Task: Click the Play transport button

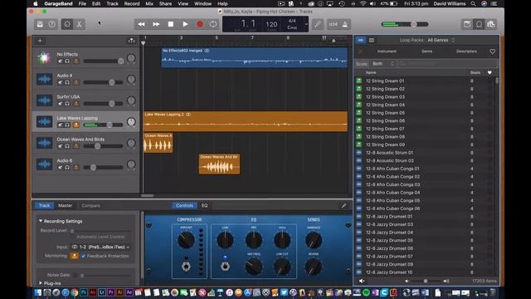Action: (185, 24)
